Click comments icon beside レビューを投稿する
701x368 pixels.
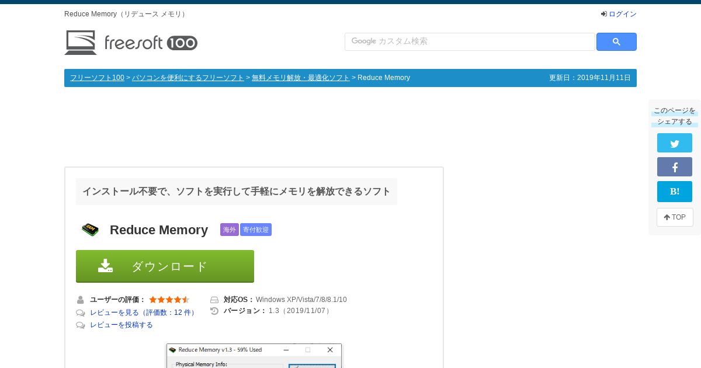click(81, 325)
